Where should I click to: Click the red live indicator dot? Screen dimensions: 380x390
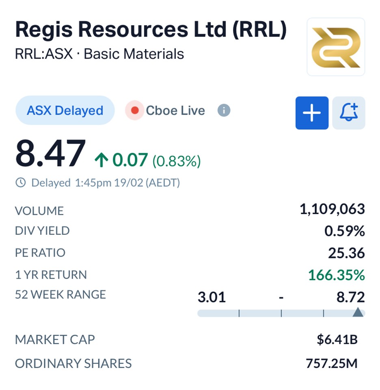click(x=135, y=110)
